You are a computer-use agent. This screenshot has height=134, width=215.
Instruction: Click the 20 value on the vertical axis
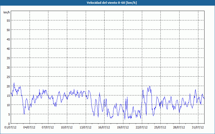(8, 86)
